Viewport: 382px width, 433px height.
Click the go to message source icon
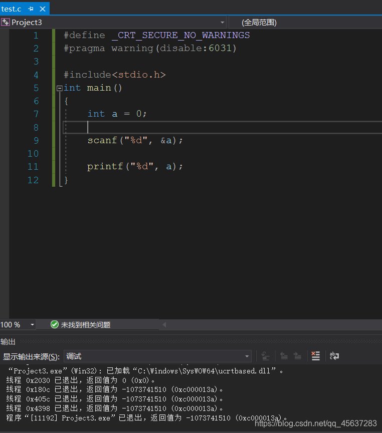(266, 356)
